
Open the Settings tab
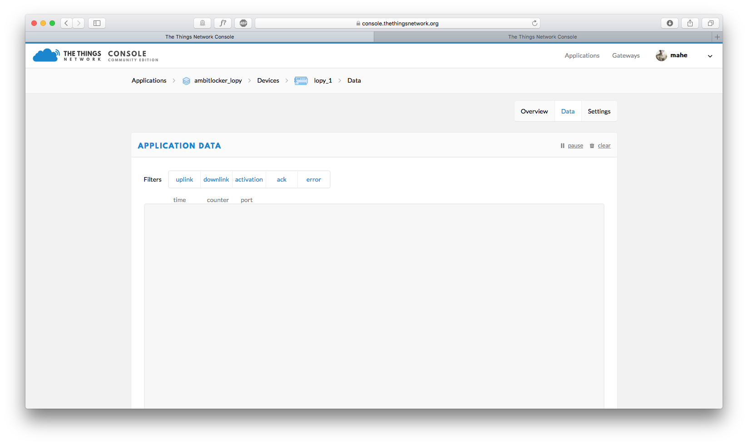tap(599, 111)
